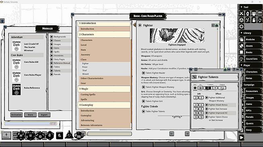The height and width of the screenshot is (147, 263).
Task: Open the music note tool icon
Action: coord(260,20)
